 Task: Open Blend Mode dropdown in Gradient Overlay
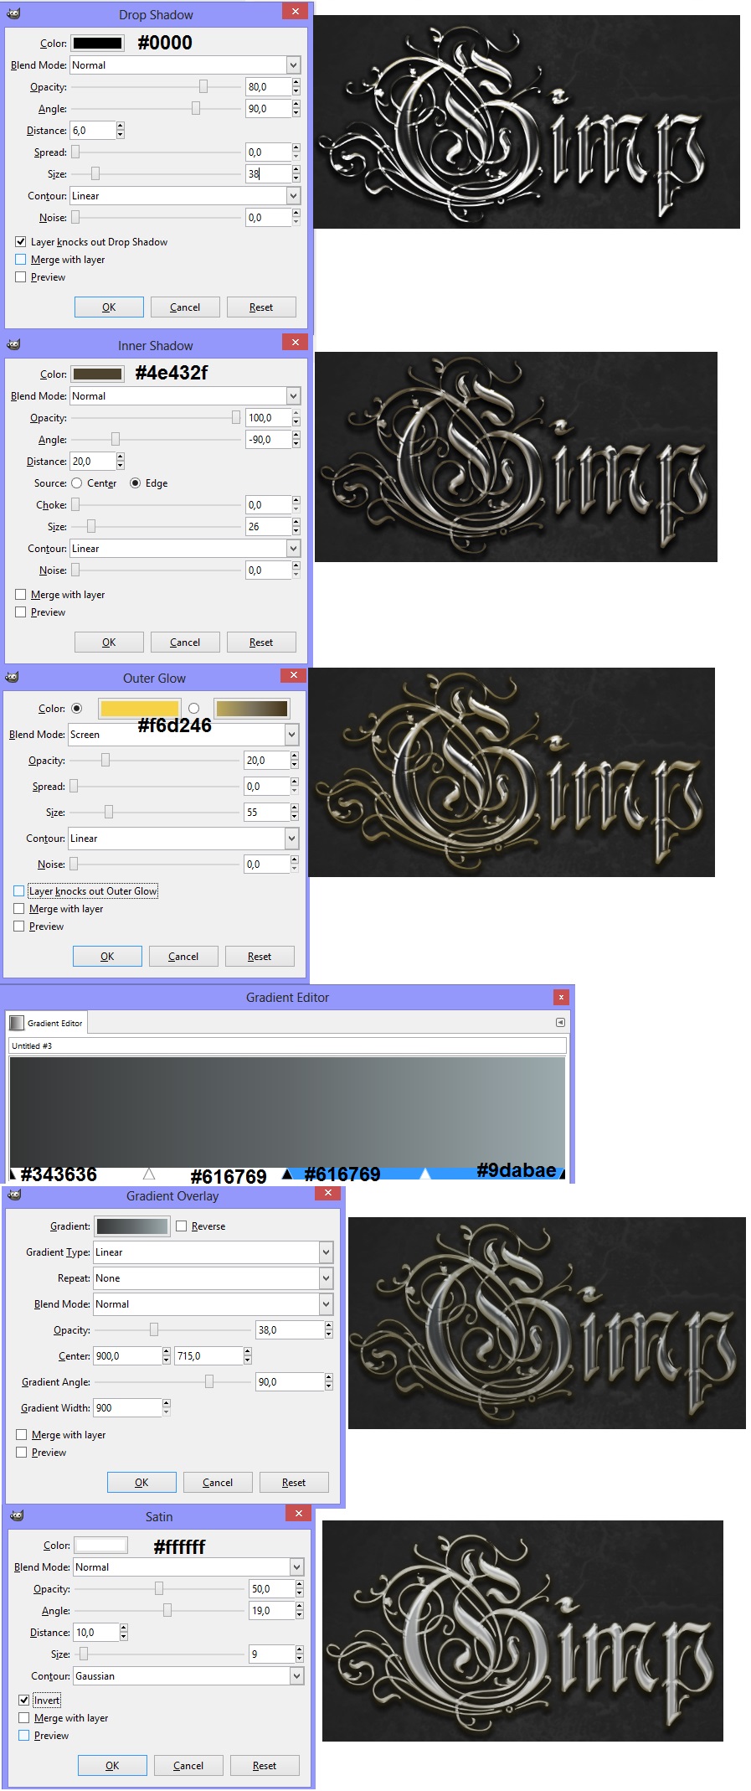coord(213,1303)
